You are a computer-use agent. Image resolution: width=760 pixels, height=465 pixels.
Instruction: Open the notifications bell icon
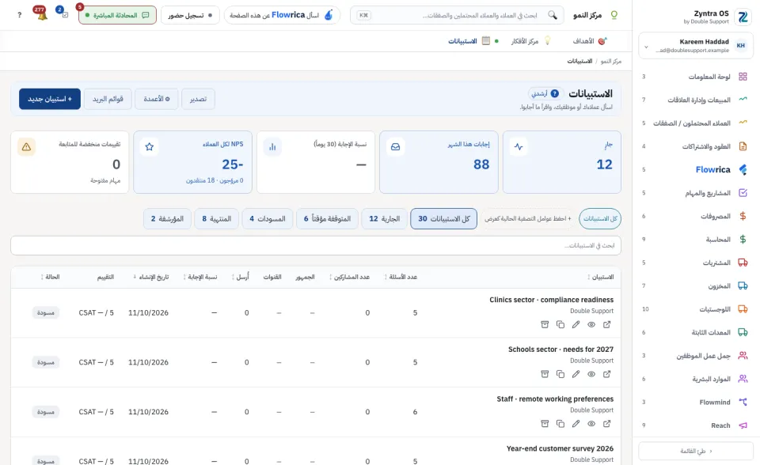pyautogui.click(x=42, y=14)
